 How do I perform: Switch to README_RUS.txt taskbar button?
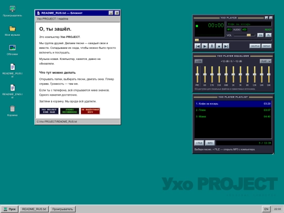pos(34,209)
